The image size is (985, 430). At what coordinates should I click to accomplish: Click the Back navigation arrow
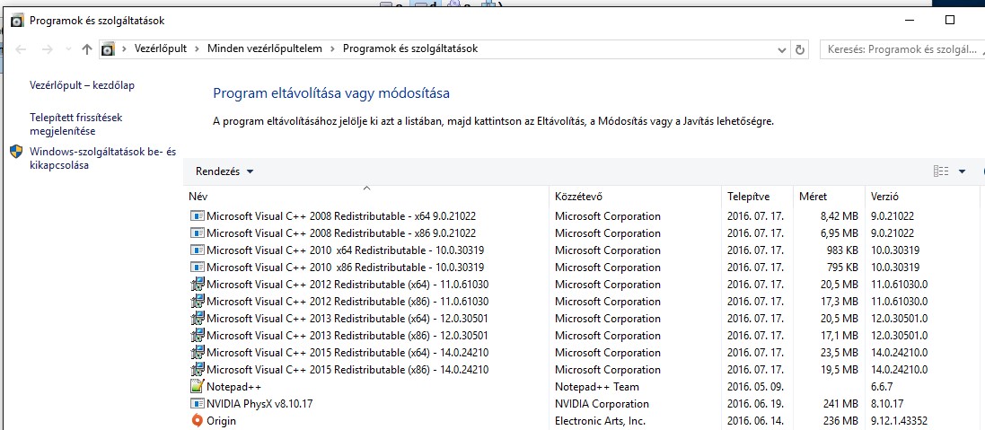click(20, 49)
